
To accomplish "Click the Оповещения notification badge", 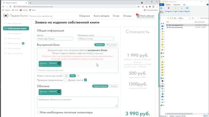I will (23, 43).
